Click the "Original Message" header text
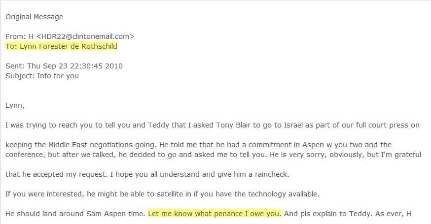The width and height of the screenshot is (431, 224). (35, 17)
